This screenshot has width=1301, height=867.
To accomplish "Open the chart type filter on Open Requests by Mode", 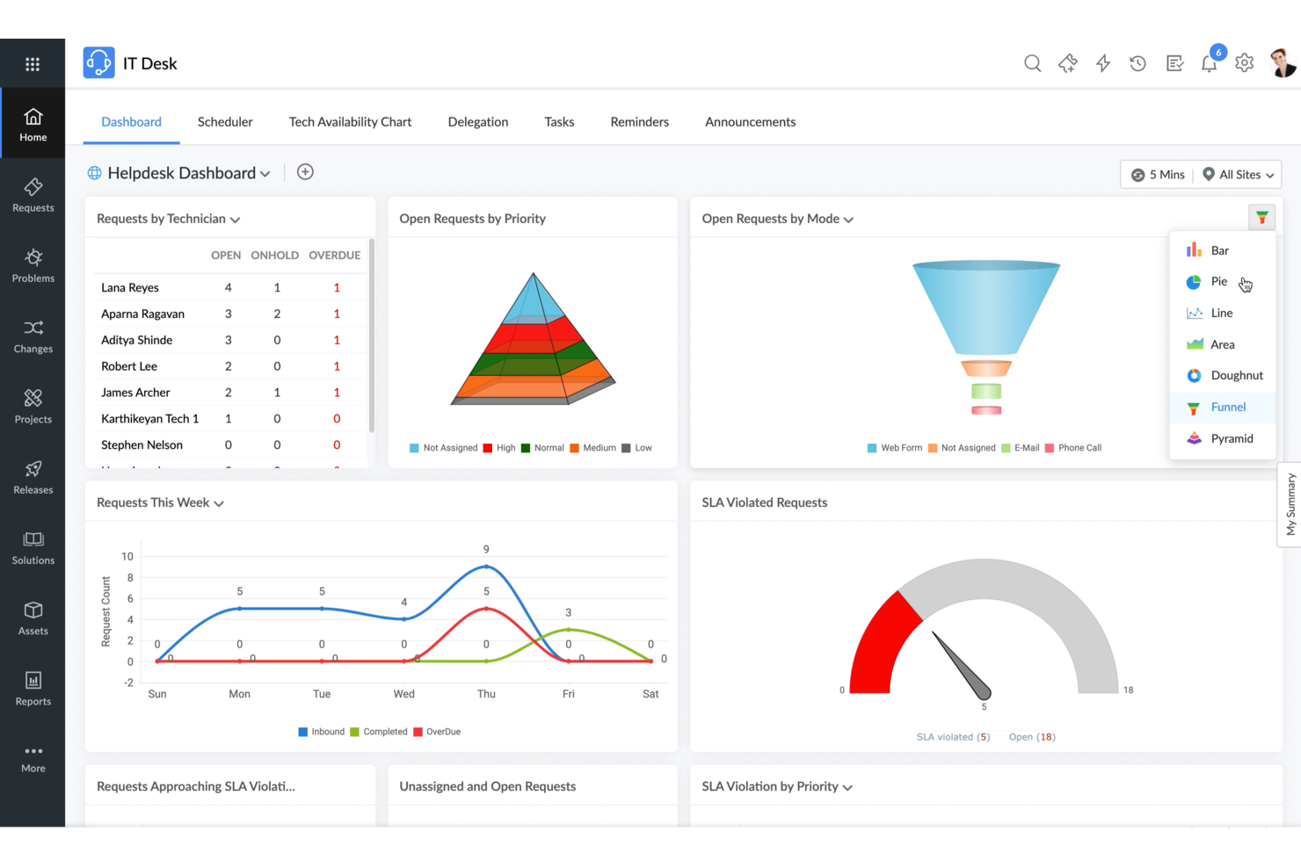I will coord(1262,217).
